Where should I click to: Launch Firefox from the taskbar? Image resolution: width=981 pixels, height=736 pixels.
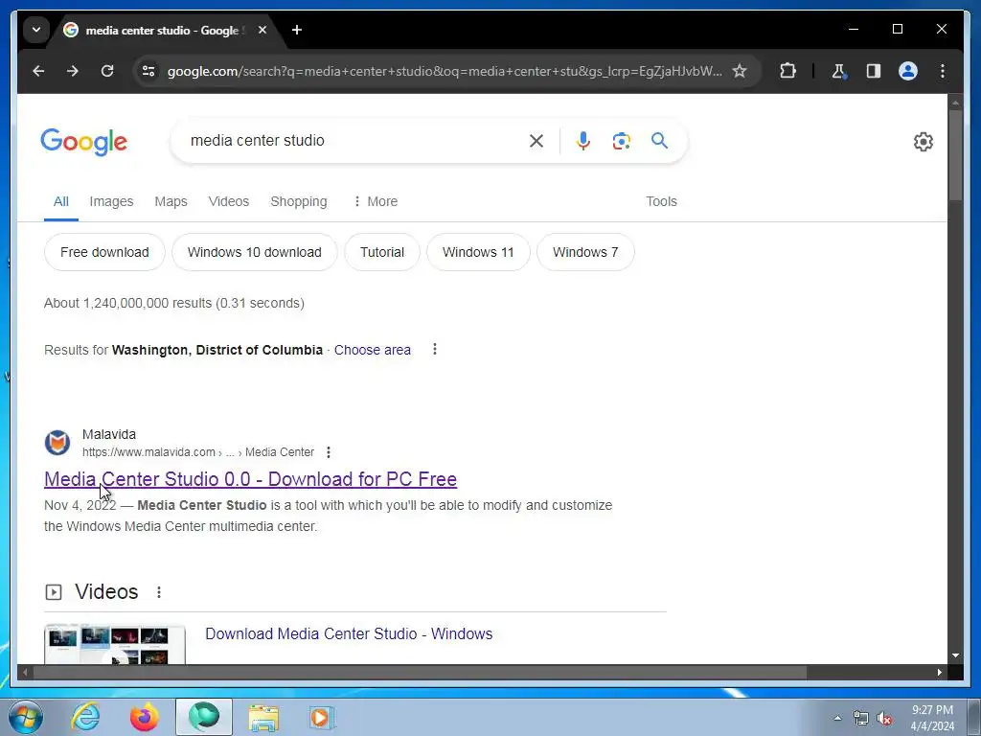click(144, 717)
